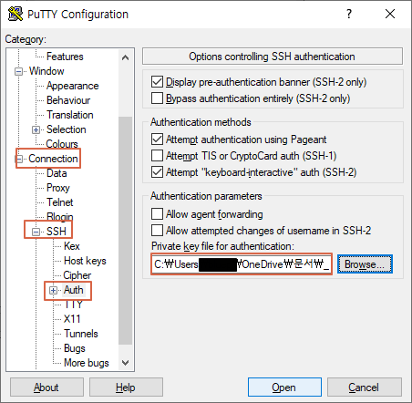Image resolution: width=412 pixels, height=403 pixels.
Task: Select the More bugs category
Action: [x=87, y=363]
